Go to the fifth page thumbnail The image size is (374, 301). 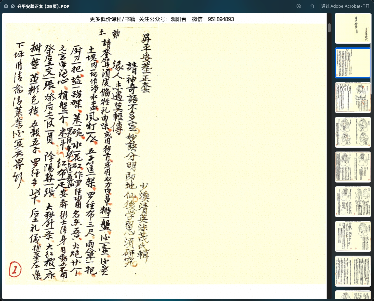(x=353, y=167)
